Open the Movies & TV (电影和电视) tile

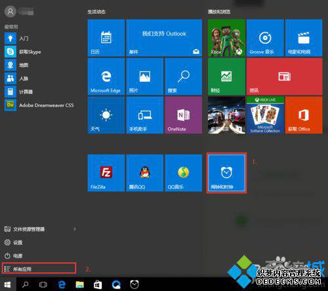point(304,38)
